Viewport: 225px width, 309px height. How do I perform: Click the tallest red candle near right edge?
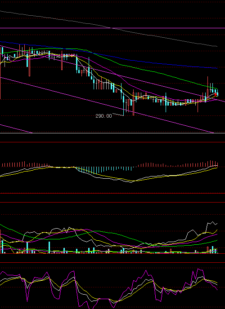pyautogui.click(x=207, y=87)
